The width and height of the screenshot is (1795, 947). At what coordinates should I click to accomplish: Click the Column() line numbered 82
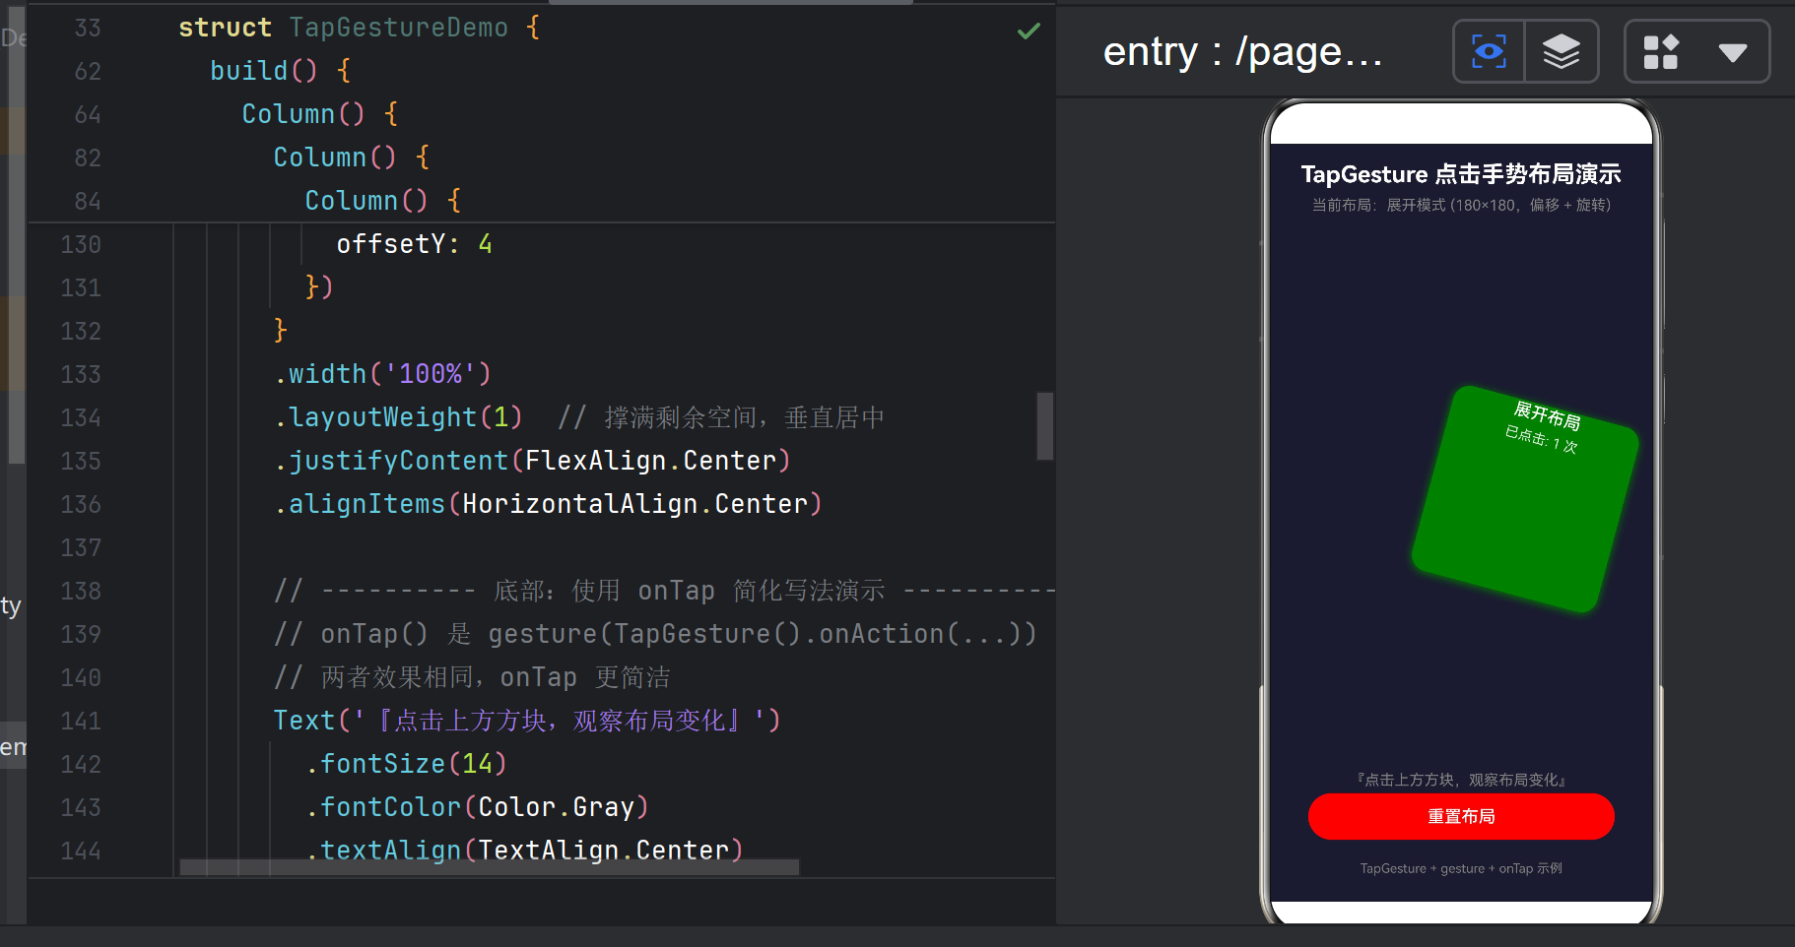coord(352,158)
